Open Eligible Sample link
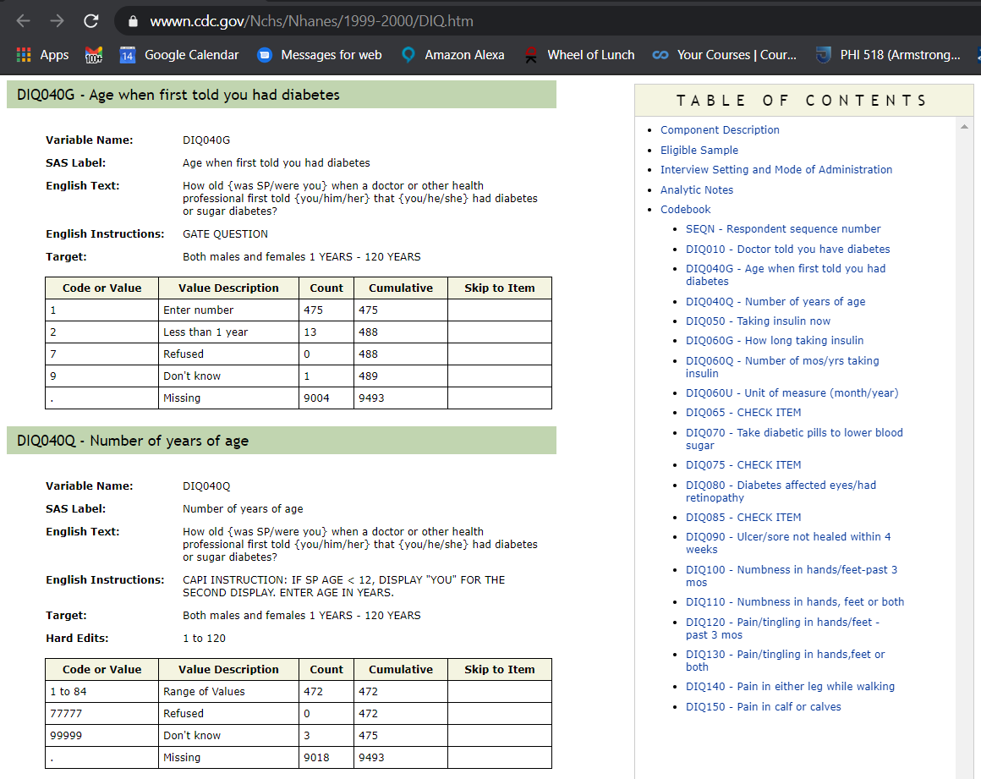981x779 pixels. pyautogui.click(x=699, y=151)
